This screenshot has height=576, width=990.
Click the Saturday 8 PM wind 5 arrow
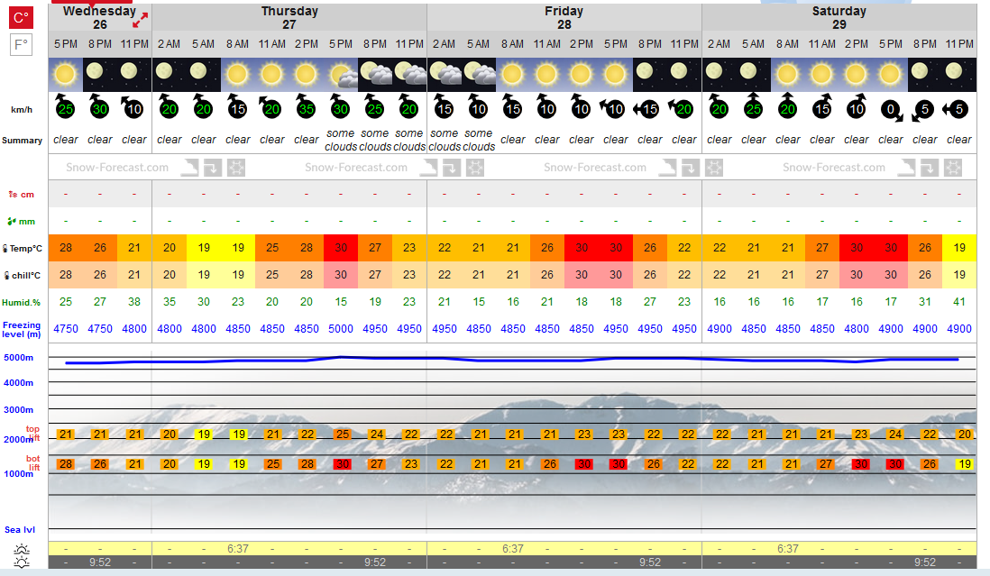pyautogui.click(x=922, y=111)
